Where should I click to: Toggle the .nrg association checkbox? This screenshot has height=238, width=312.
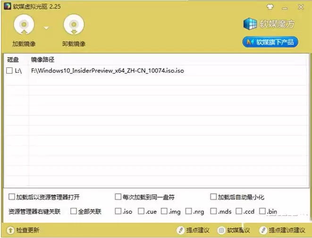pos(188,211)
